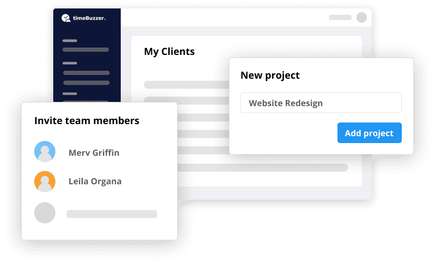The width and height of the screenshot is (435, 264).
Task: Choose Leila Organa from team list
Action: click(95, 181)
